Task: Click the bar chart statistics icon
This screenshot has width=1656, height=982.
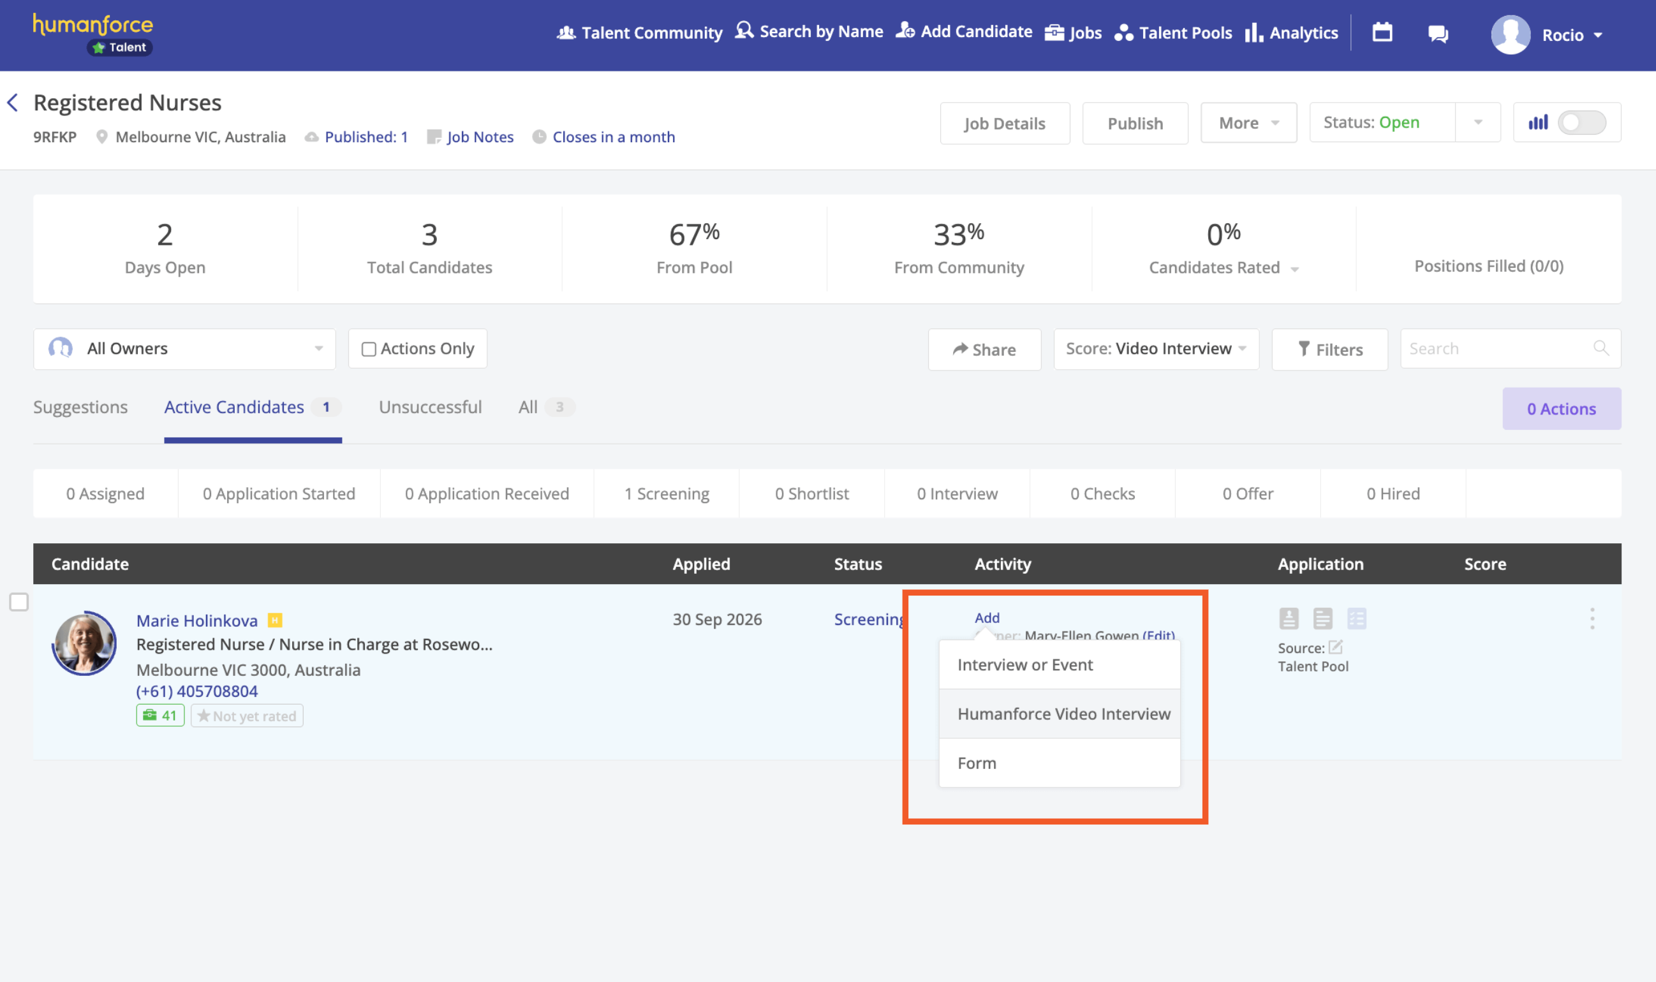Action: click(1537, 122)
